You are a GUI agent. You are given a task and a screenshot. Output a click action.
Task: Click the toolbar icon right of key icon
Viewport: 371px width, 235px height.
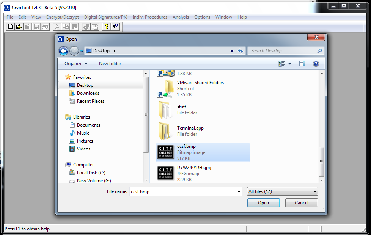(x=95, y=27)
